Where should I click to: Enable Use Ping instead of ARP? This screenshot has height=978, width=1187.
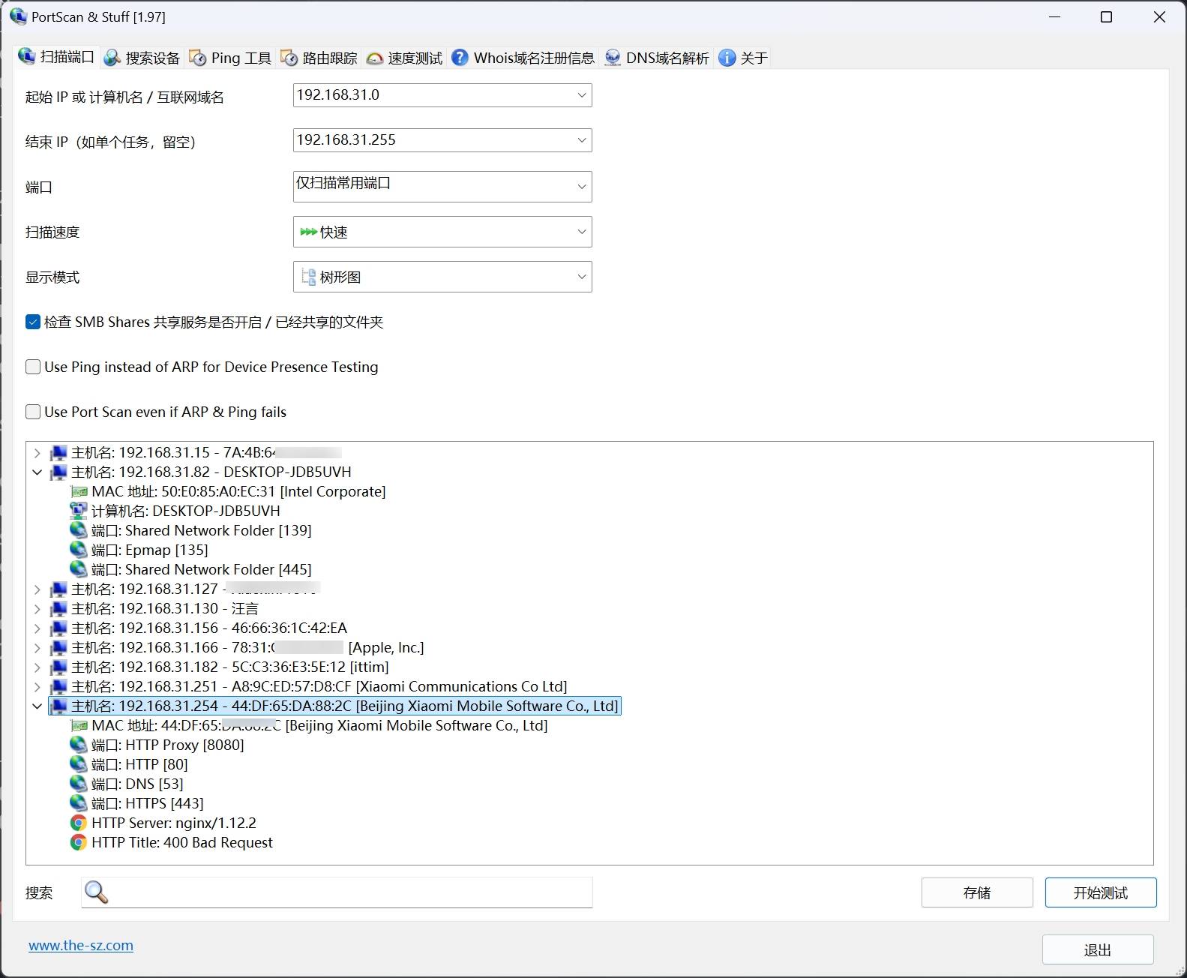point(33,367)
